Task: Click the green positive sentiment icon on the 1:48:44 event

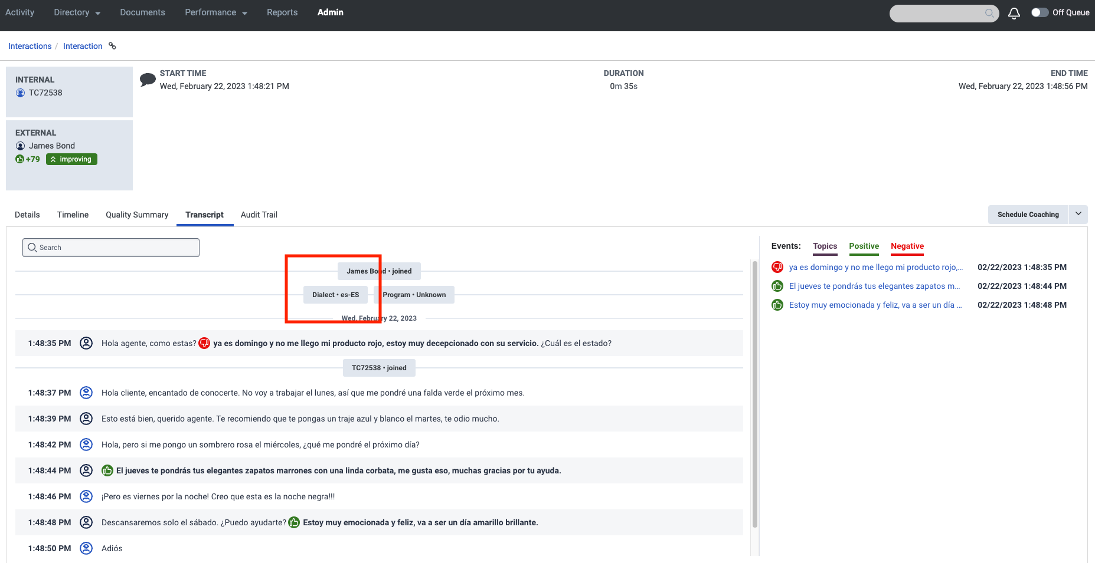Action: point(777,286)
